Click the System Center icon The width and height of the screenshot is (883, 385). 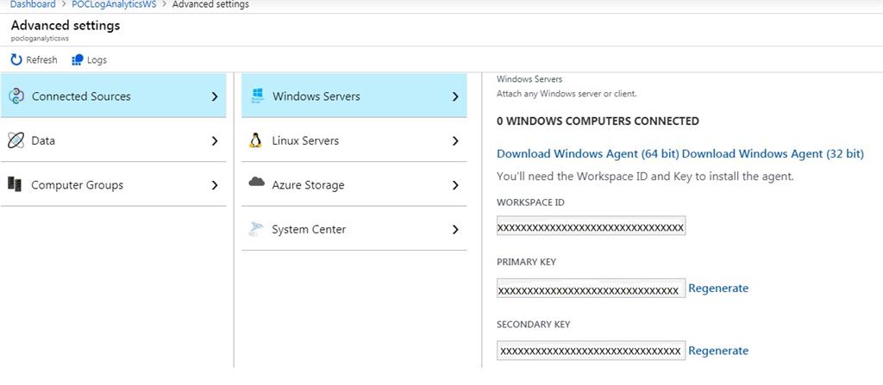(255, 229)
